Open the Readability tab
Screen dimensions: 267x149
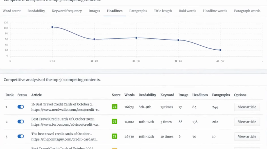click(x=36, y=11)
